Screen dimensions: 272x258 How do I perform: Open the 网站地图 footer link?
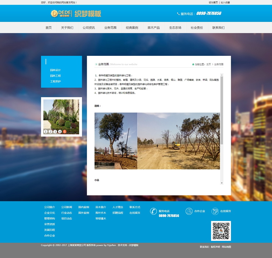226,247
